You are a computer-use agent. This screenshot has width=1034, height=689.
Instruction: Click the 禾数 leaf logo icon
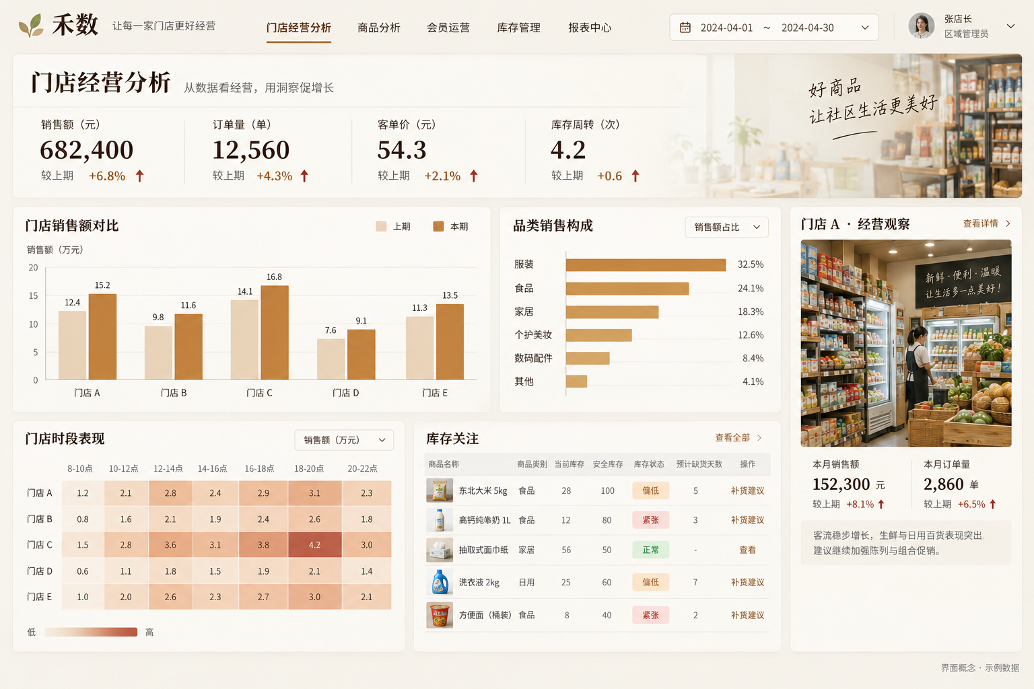pyautogui.click(x=31, y=26)
